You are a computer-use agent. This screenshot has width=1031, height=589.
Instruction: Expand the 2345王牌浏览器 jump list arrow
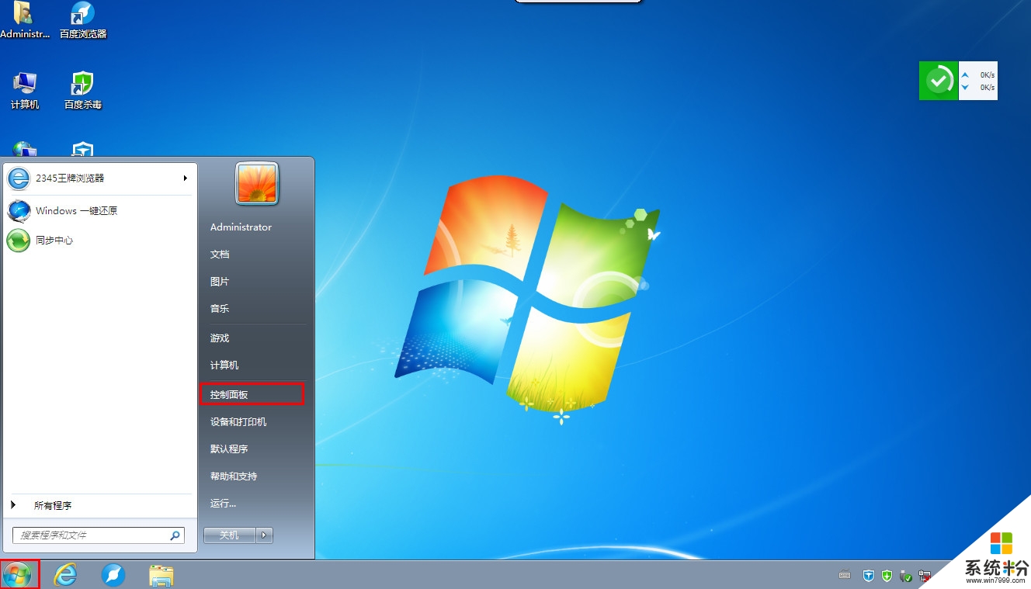point(186,178)
